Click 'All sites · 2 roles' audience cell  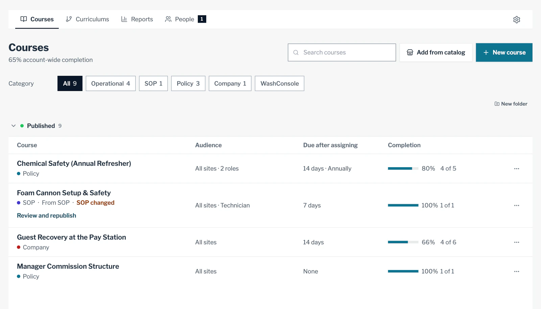pos(217,169)
